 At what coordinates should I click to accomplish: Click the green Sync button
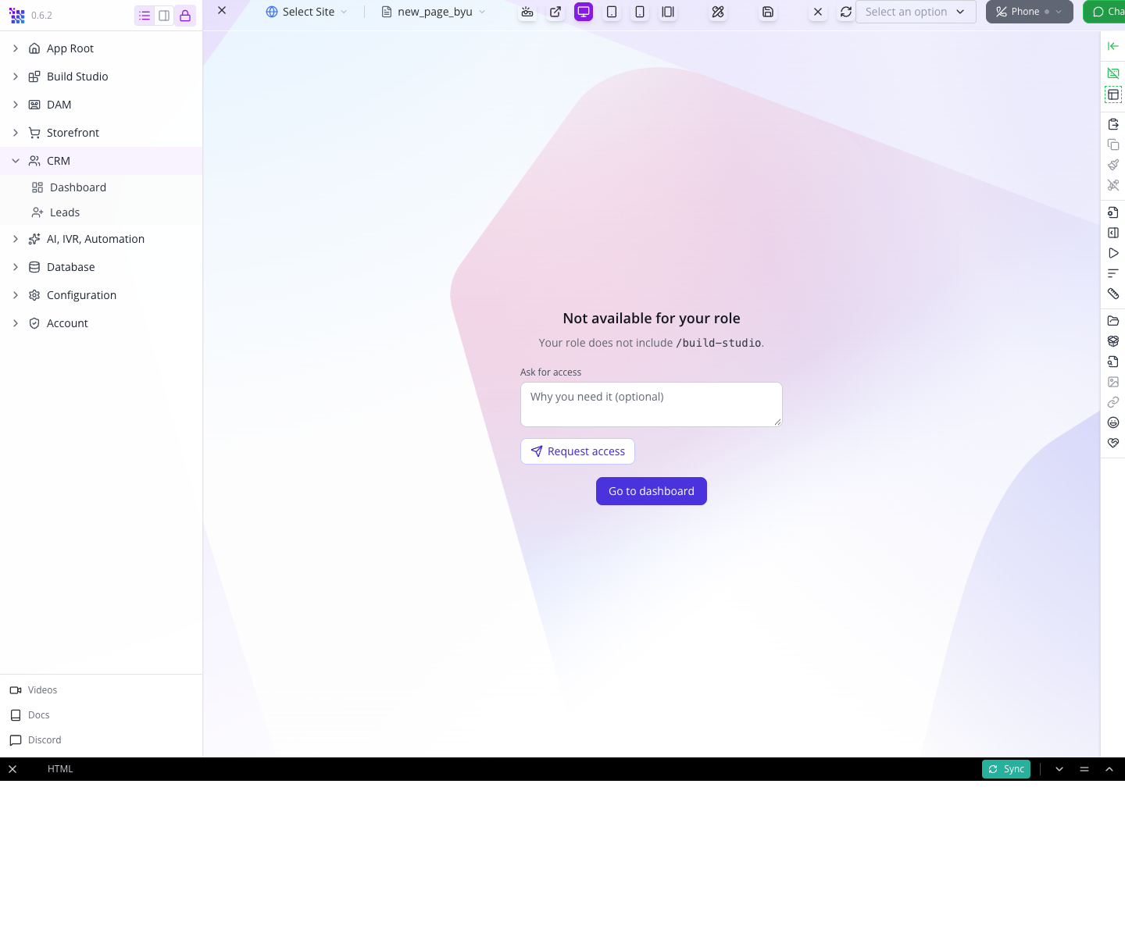pyautogui.click(x=1006, y=769)
